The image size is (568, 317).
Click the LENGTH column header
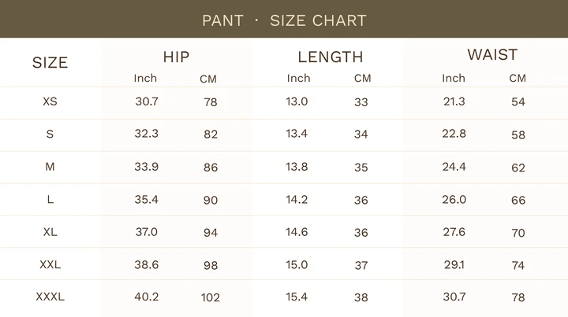(330, 57)
